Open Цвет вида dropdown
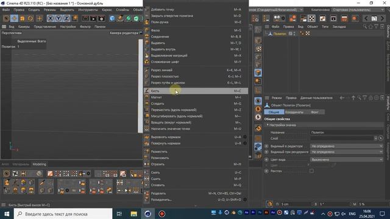390x219 pixels. tap(347, 159)
